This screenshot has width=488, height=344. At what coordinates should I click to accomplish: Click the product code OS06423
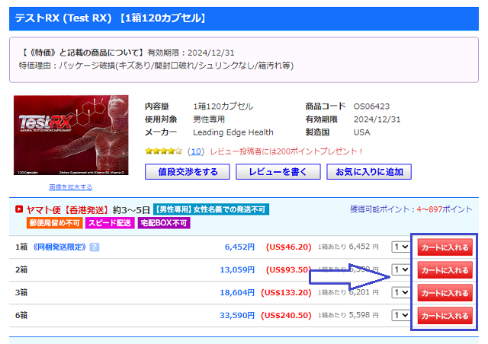click(x=371, y=107)
